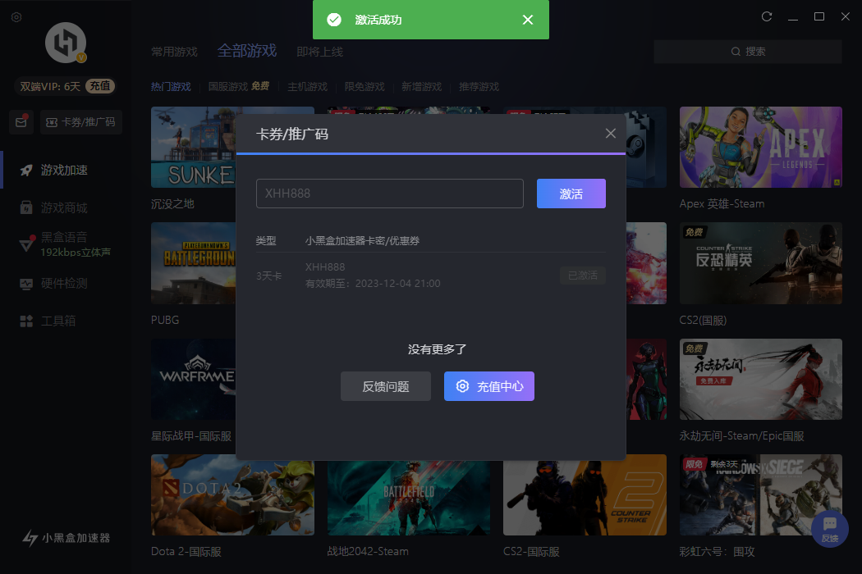Click the 小黑盒加速器卡密/优惠券 header
Viewport: 862px width, 574px height.
click(x=362, y=240)
